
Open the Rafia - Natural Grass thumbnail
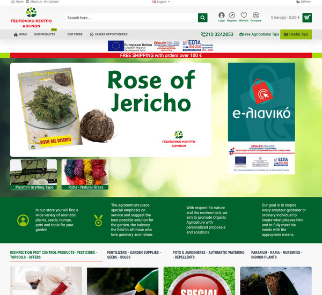click(x=85, y=174)
